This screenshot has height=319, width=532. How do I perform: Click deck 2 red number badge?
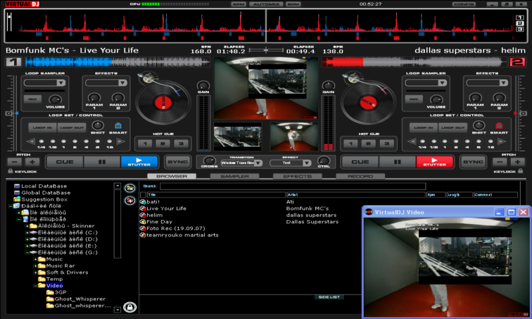coord(517,62)
